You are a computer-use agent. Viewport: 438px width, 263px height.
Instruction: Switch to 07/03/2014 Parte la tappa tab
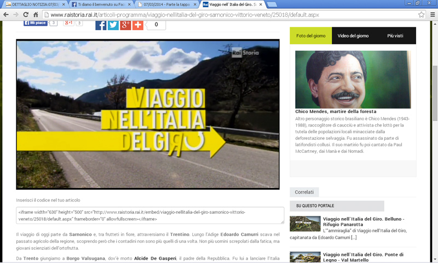[167, 4]
